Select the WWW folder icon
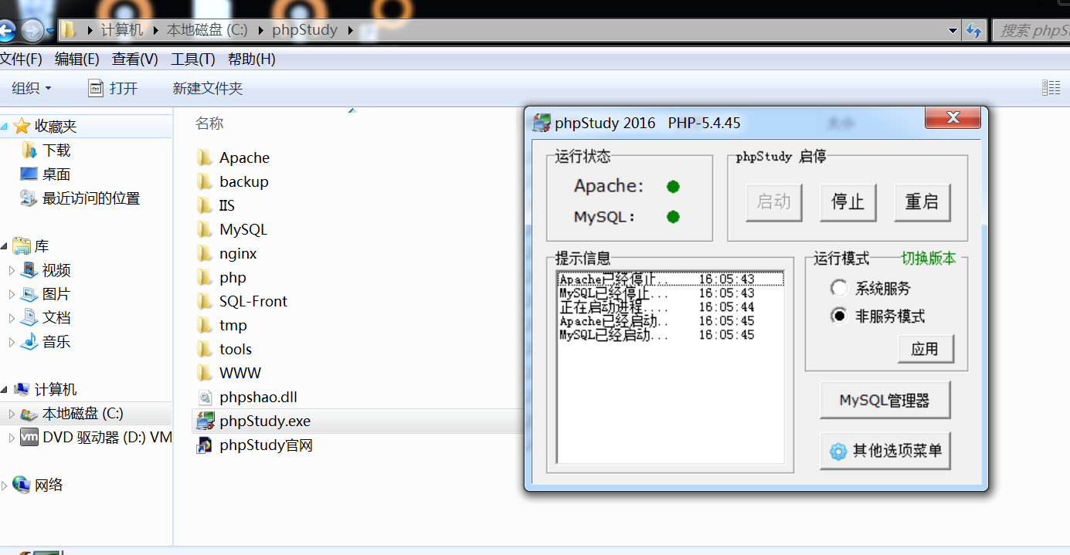Image resolution: width=1070 pixels, height=555 pixels. tap(205, 373)
